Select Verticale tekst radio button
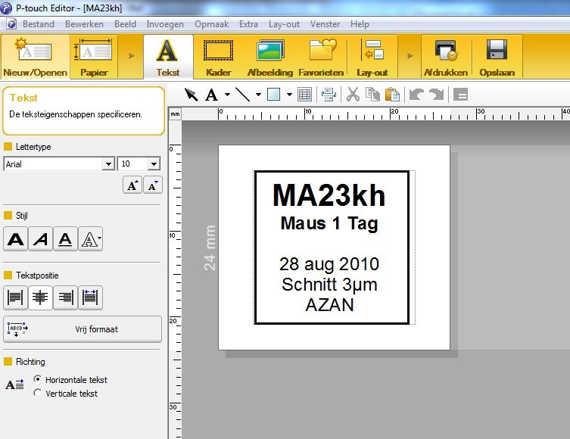 [38, 393]
